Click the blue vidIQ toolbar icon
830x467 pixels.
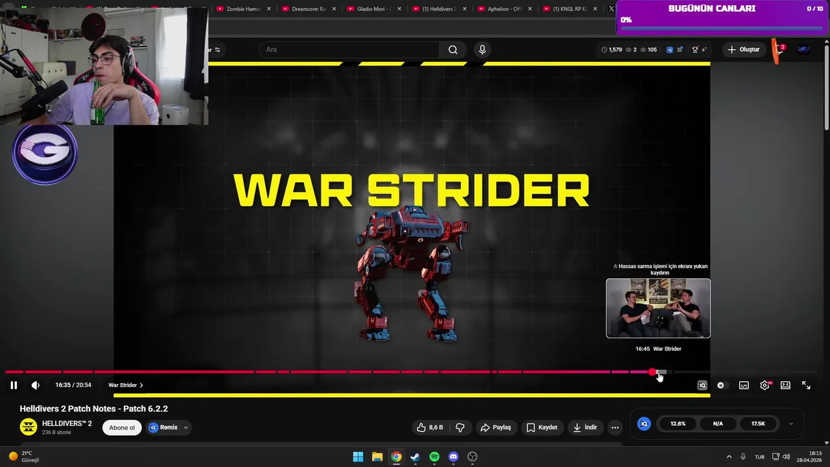point(670,49)
